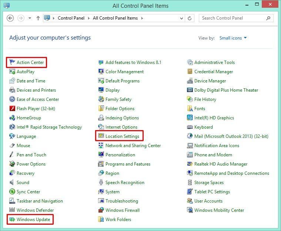Click the Speech Recognition microphone icon
This screenshot has height=231, width=281.
(101, 182)
